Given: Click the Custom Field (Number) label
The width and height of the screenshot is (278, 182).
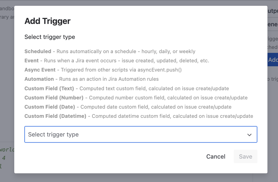Looking at the screenshot, I should pyautogui.click(x=54, y=98).
